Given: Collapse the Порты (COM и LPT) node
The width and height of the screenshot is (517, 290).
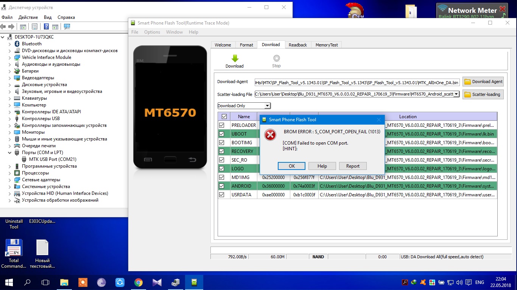Looking at the screenshot, I should pos(10,153).
